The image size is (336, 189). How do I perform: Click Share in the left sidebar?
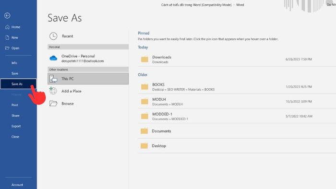click(x=15, y=116)
